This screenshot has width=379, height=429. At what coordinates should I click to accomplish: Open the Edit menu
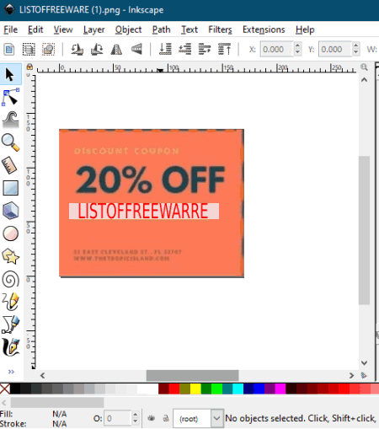[35, 29]
